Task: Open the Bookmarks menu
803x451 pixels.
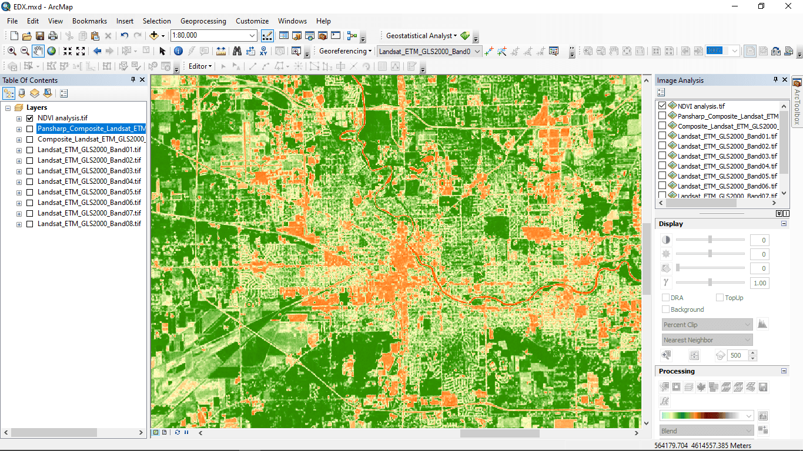Action: click(x=89, y=21)
